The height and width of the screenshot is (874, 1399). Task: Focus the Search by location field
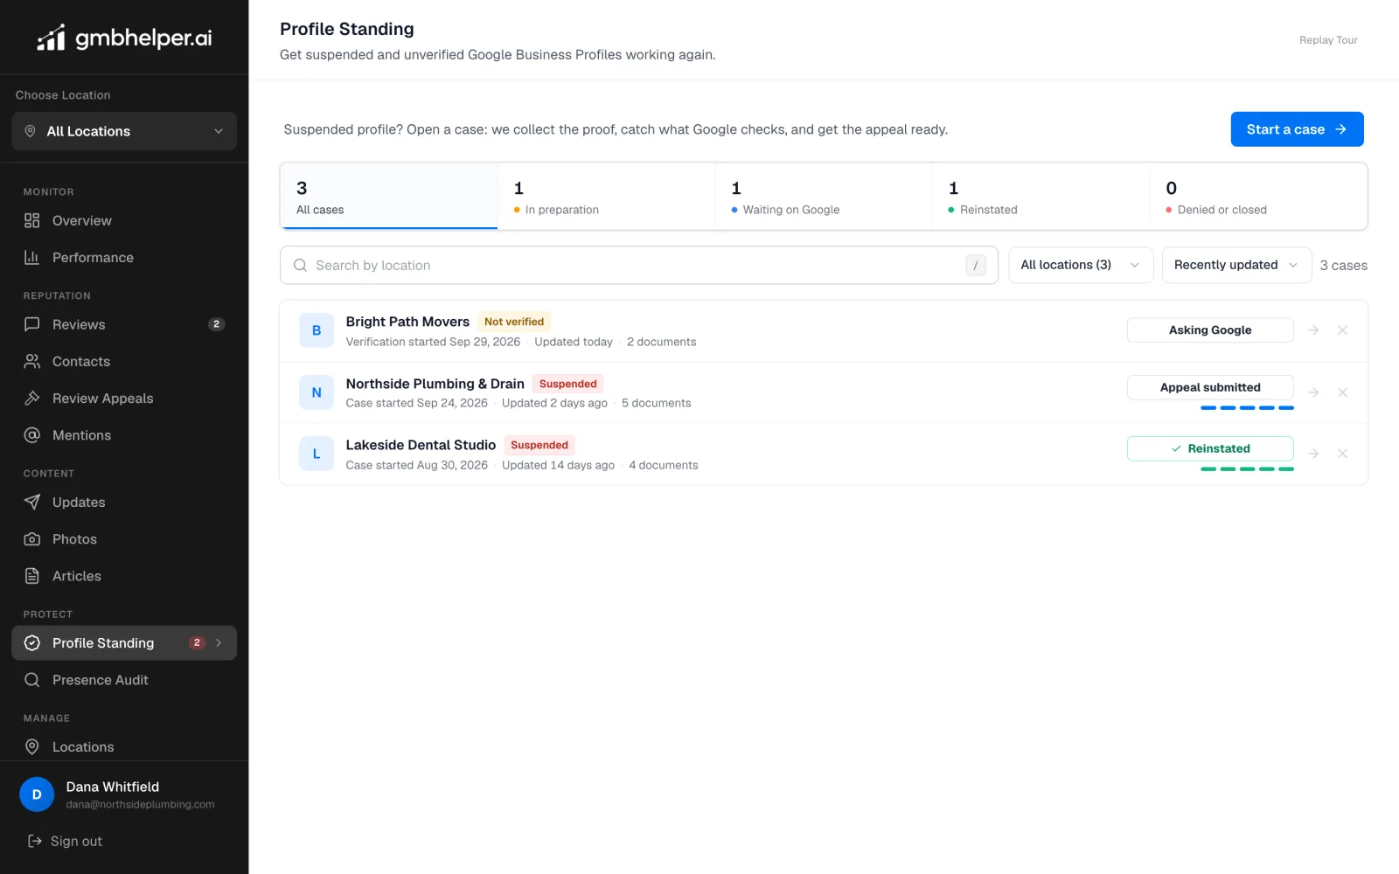(x=639, y=265)
